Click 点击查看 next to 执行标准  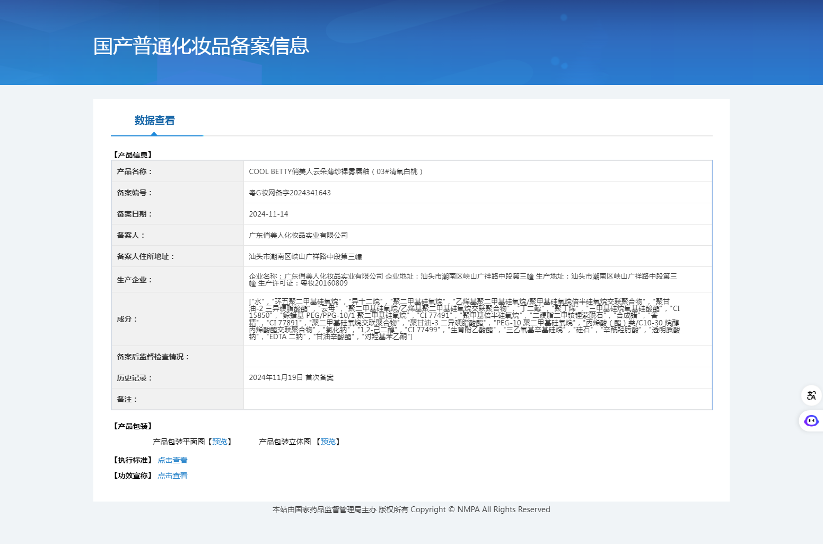tap(172, 460)
